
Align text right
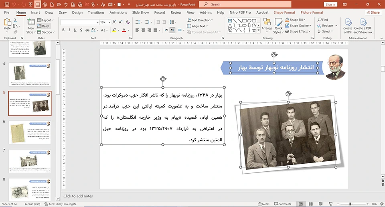tap(149, 30)
